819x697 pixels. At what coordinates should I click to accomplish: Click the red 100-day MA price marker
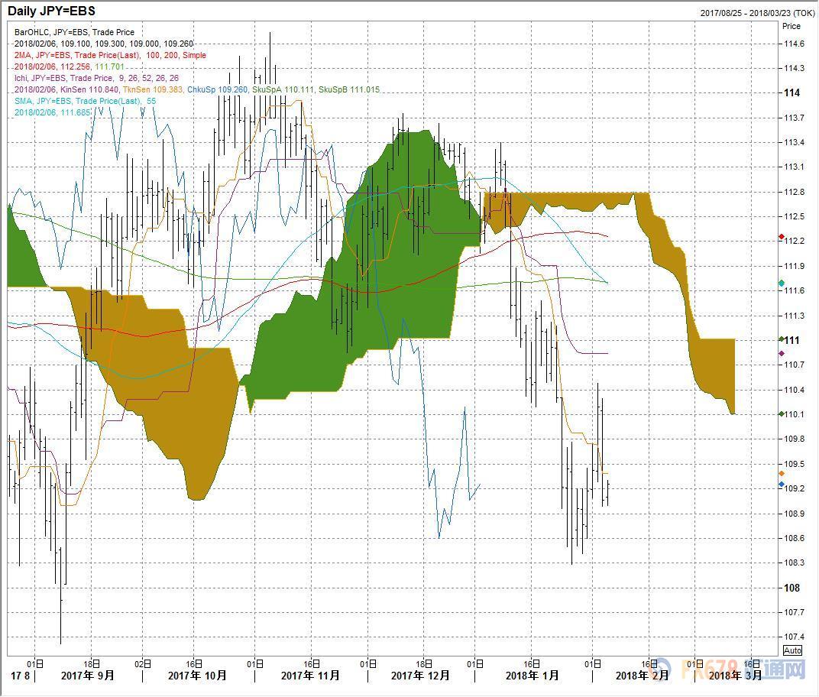(x=781, y=237)
